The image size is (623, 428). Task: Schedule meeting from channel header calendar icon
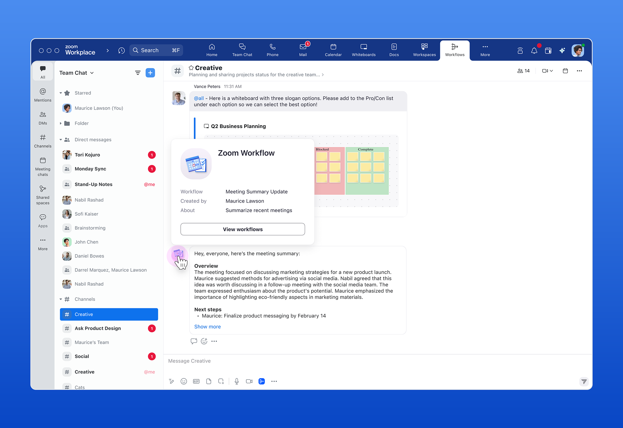point(565,71)
